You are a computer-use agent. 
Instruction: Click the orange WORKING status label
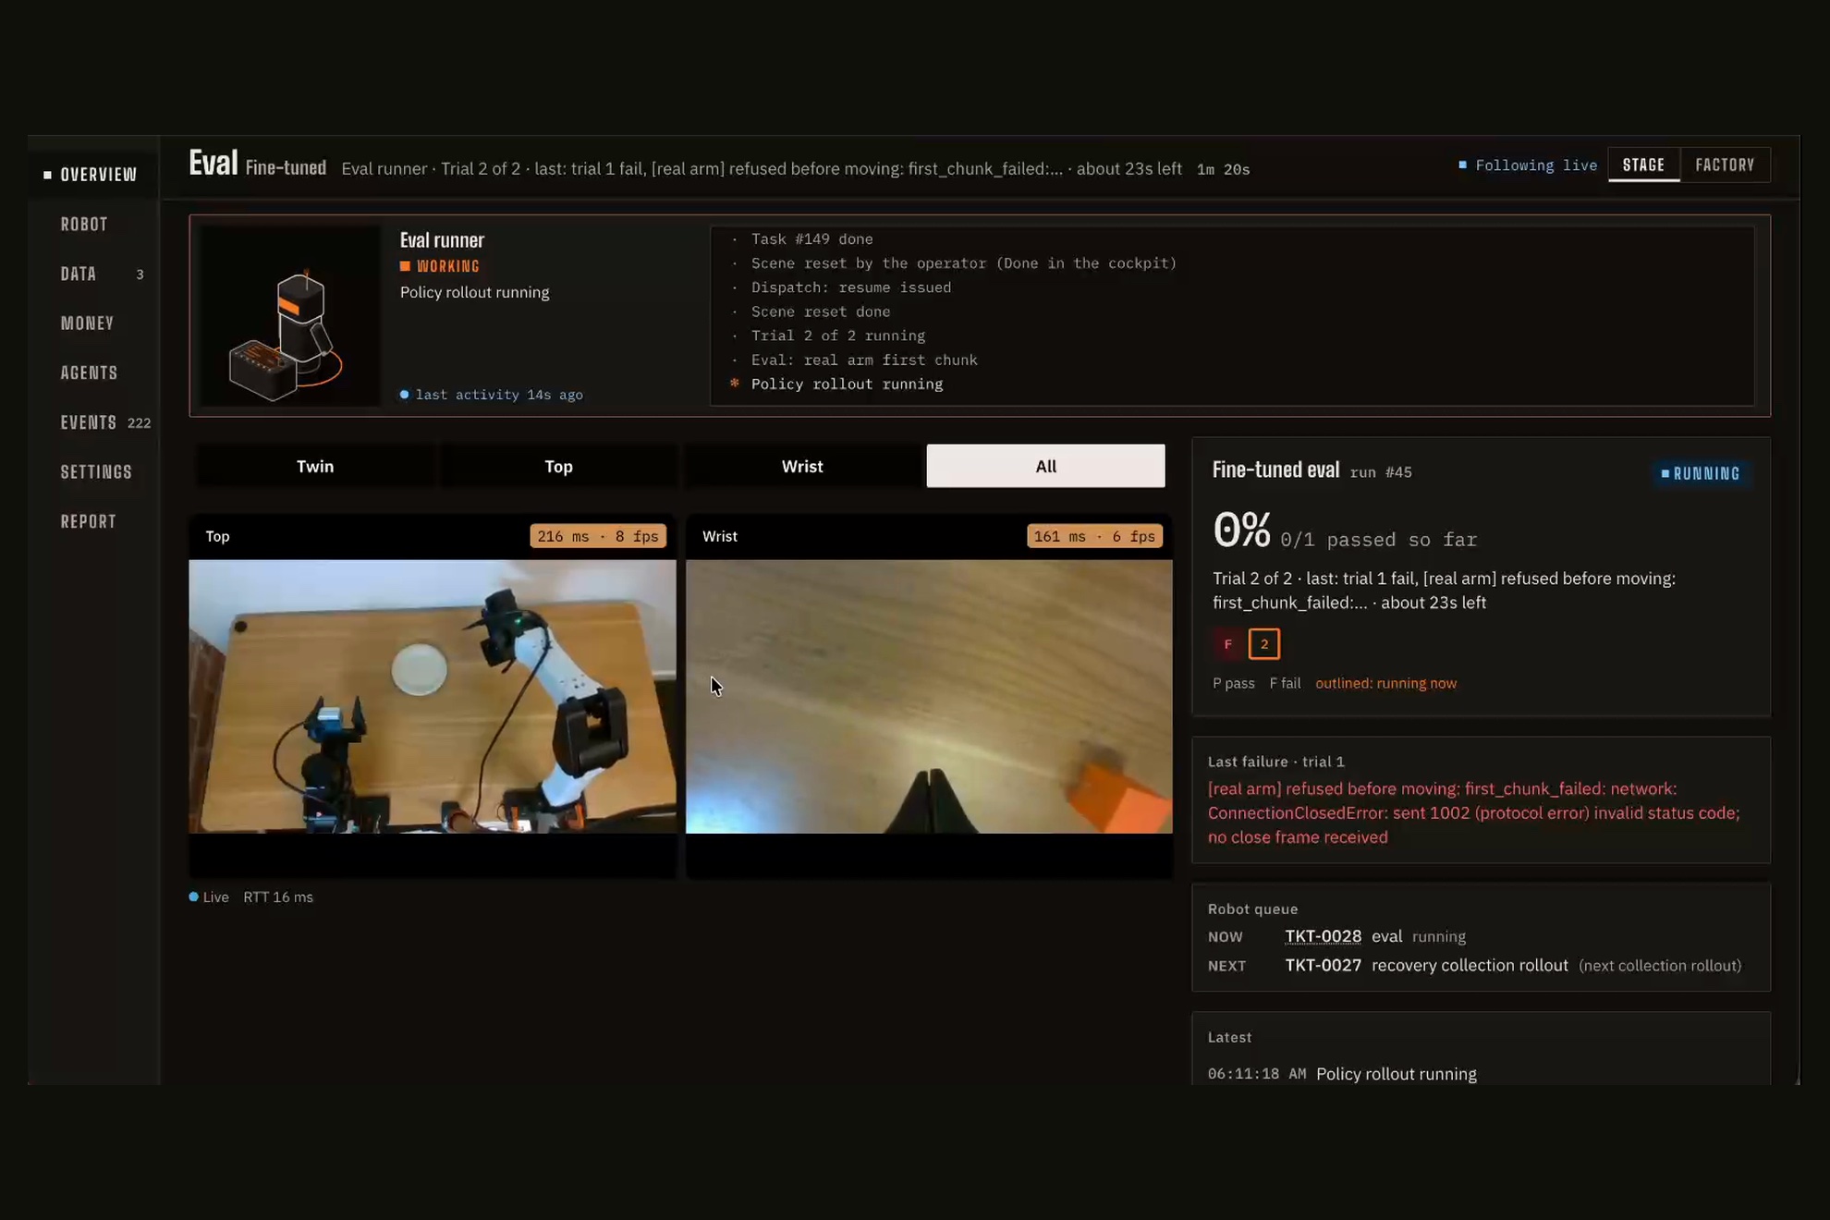click(x=440, y=266)
